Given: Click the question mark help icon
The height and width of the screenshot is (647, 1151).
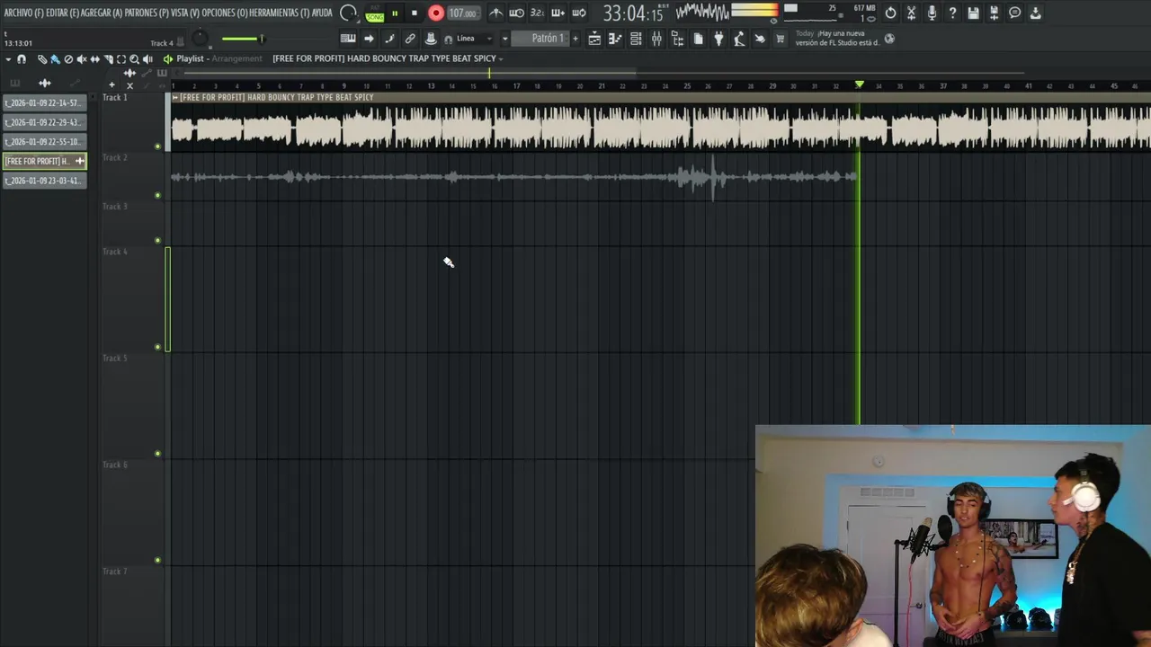Looking at the screenshot, I should coord(952,13).
